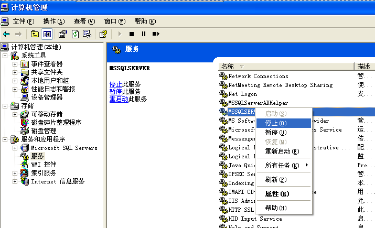Click the Restart service toolbar button
Viewport: 375px width, 228px height.
(156, 34)
